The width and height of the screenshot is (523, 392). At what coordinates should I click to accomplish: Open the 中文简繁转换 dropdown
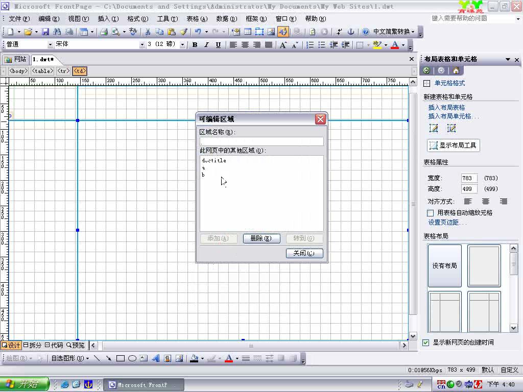tap(394, 32)
